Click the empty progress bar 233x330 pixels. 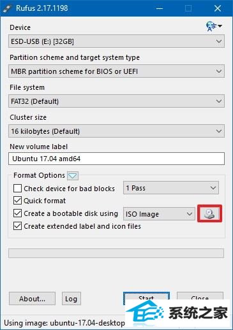(x=116, y=253)
